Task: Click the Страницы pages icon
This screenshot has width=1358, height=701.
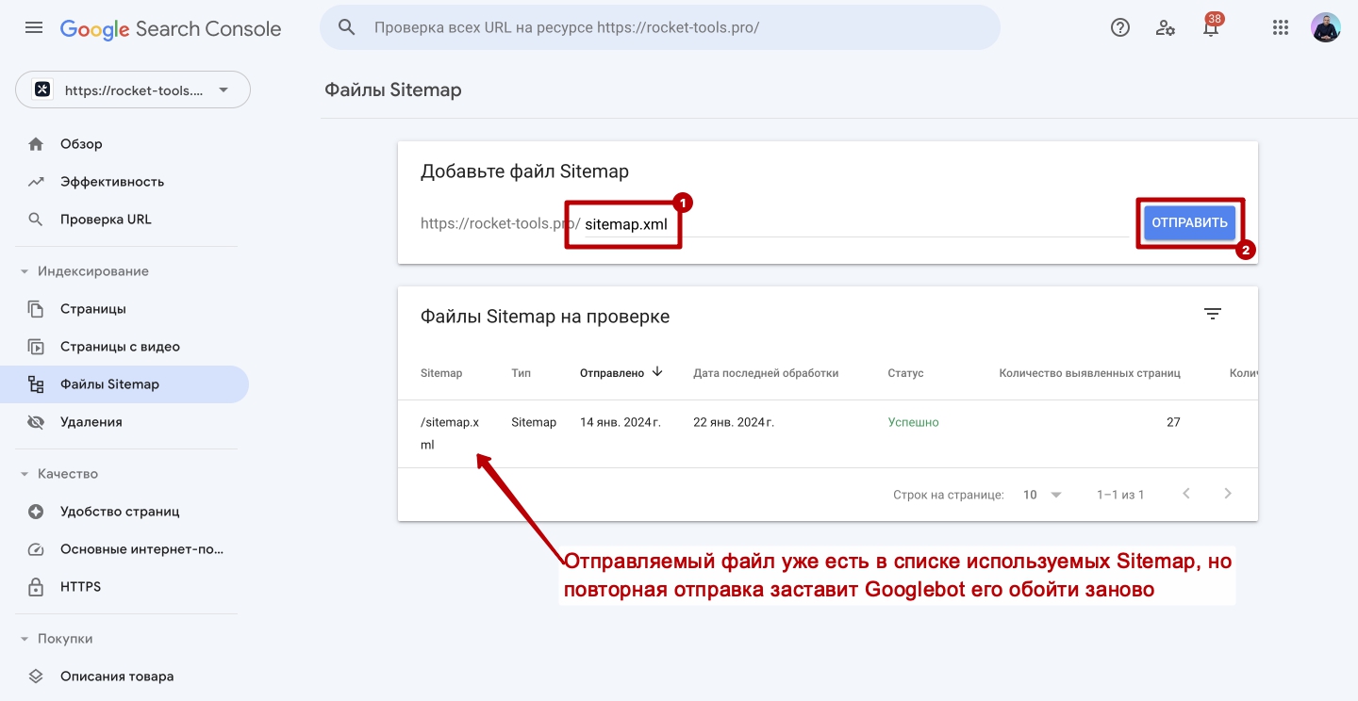Action: [36, 309]
